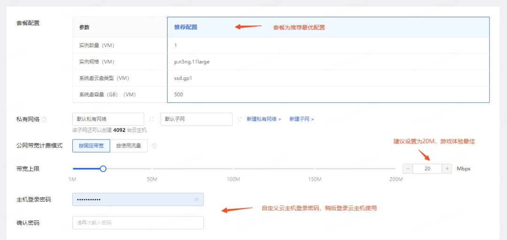Click the 系统盘云盘类型（VM） row label
Image resolution: width=507 pixels, height=240 pixels.
coord(104,78)
